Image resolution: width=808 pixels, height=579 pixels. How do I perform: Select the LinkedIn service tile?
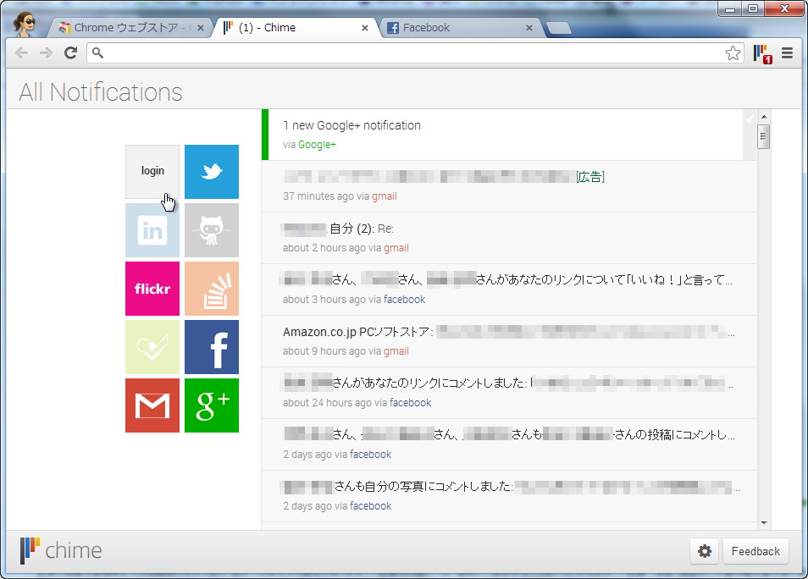pos(152,230)
